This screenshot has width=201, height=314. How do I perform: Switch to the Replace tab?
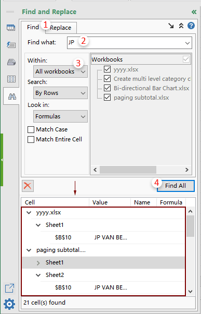coord(61,28)
